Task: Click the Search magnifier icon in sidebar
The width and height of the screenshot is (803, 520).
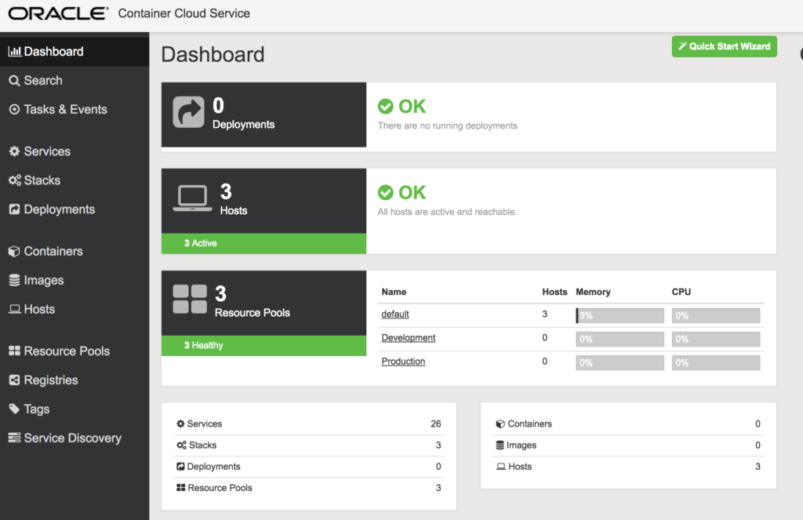Action: tap(14, 81)
